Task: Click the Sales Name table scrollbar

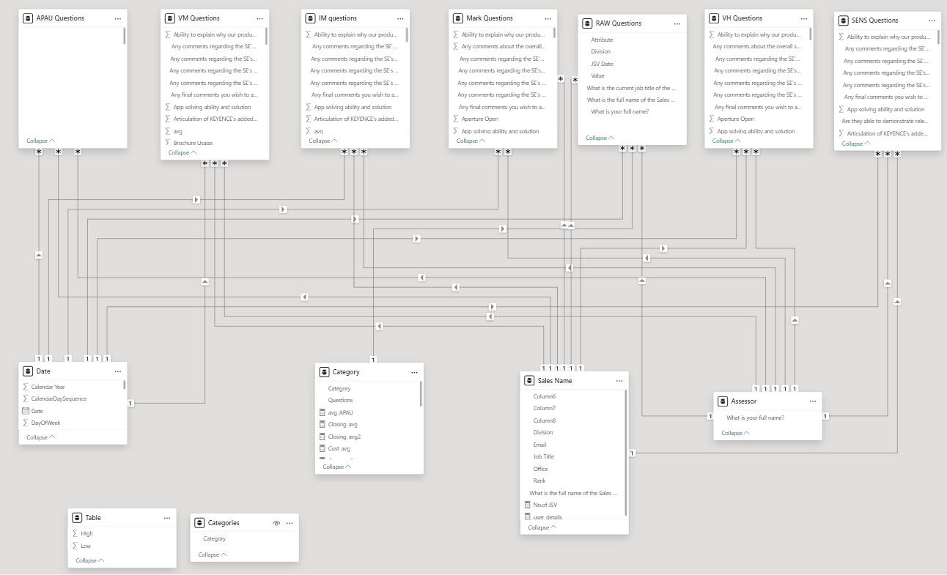Action: pos(626,452)
